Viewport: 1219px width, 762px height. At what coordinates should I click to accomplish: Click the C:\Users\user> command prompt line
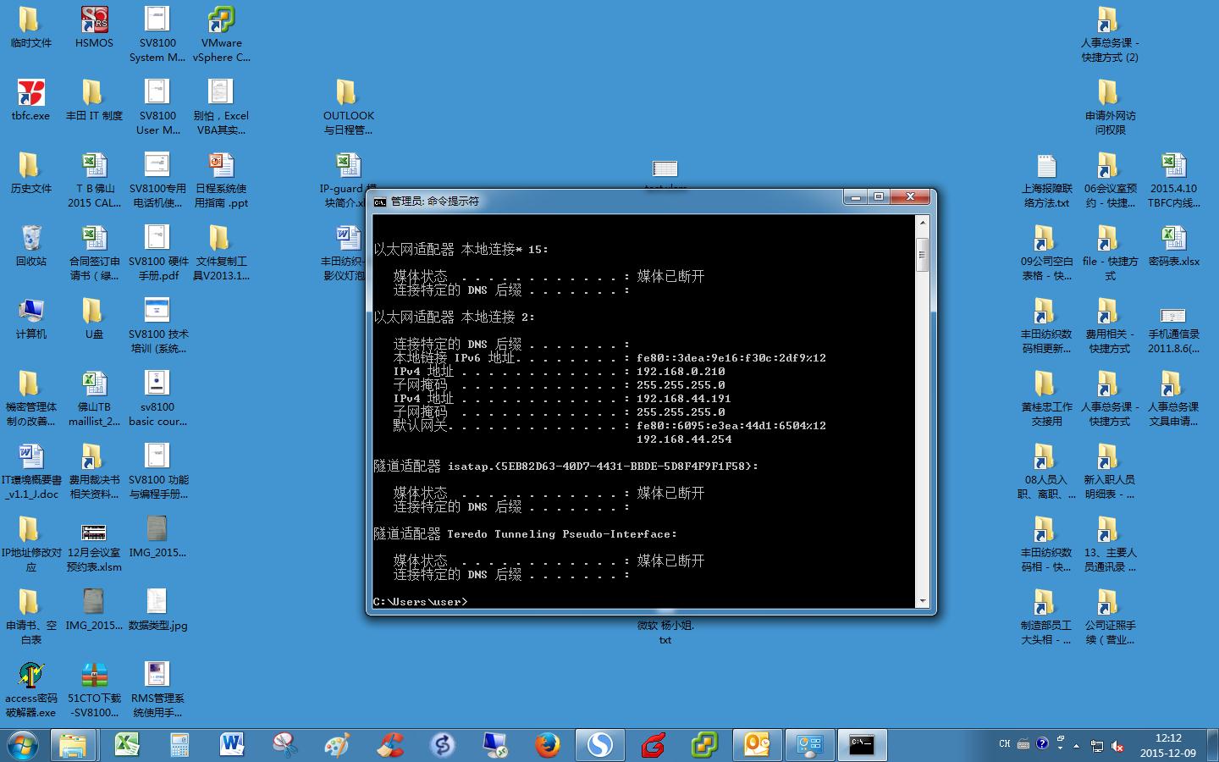pos(421,601)
